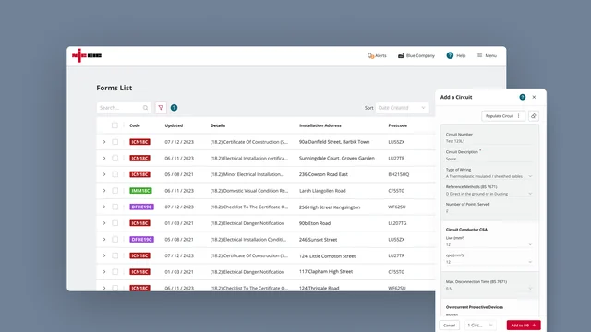Sort by the Installation Address column header
Viewport: 591px width, 332px height.
tap(320, 125)
